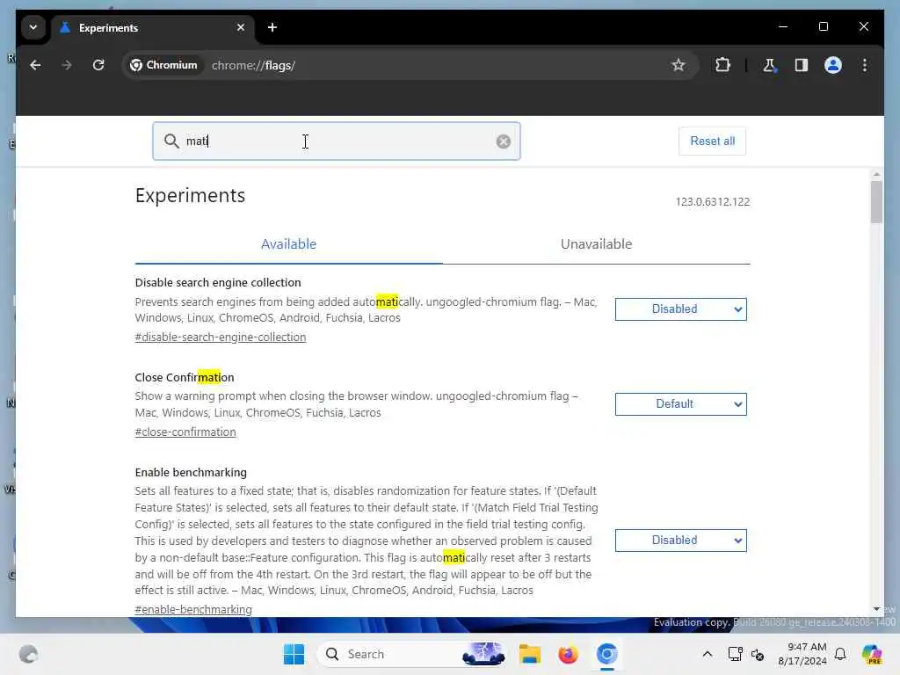Open Chrome Labs flask icon
Screen dimensions: 900x675
point(769,65)
